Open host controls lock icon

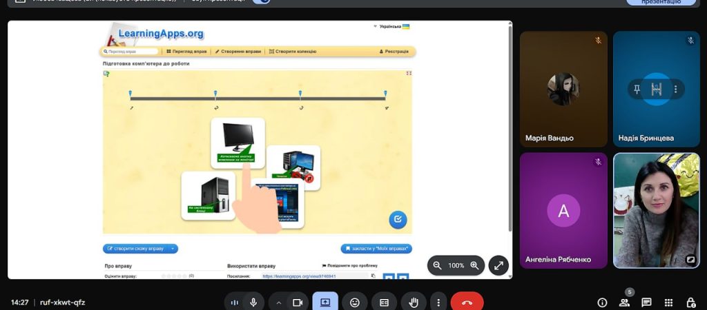click(690, 302)
